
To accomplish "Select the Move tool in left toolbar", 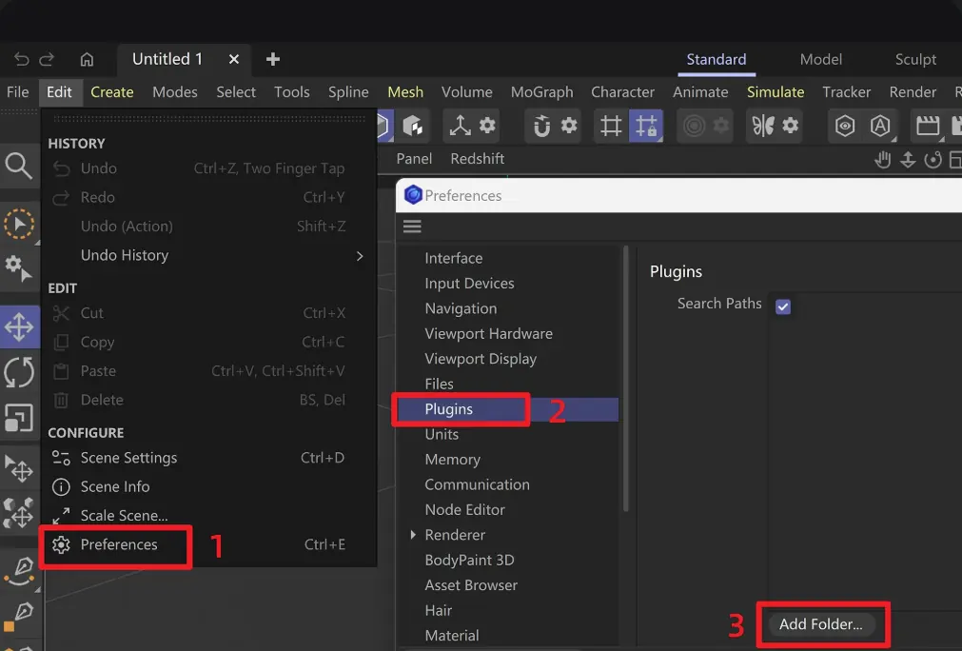I will point(19,326).
